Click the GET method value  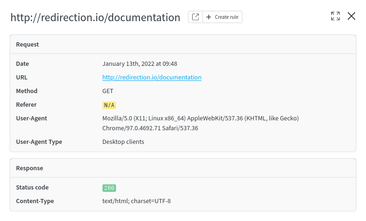pos(108,91)
